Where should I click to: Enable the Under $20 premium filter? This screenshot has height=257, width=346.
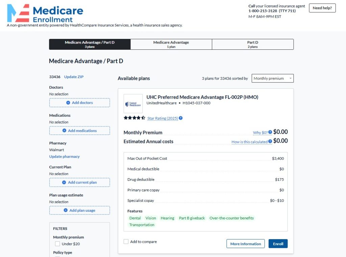57,244
